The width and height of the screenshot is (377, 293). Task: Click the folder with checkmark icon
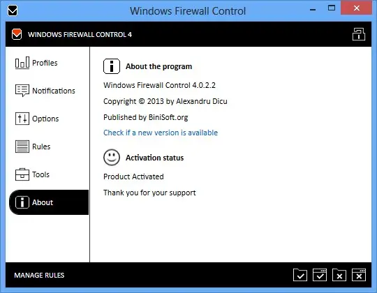click(300, 275)
